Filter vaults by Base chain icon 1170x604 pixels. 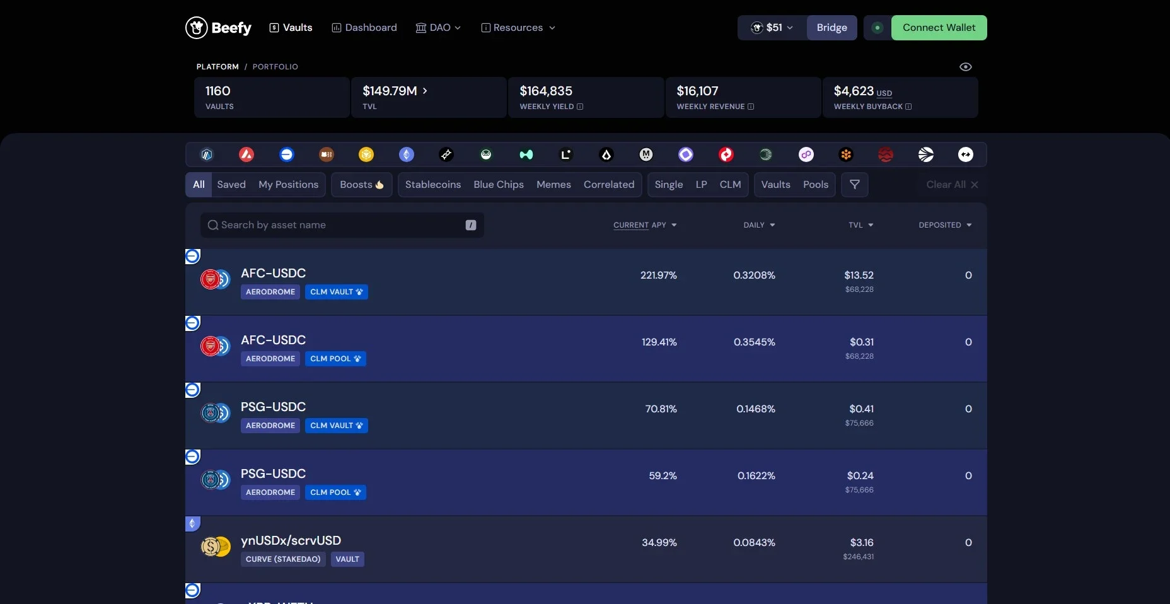[287, 154]
